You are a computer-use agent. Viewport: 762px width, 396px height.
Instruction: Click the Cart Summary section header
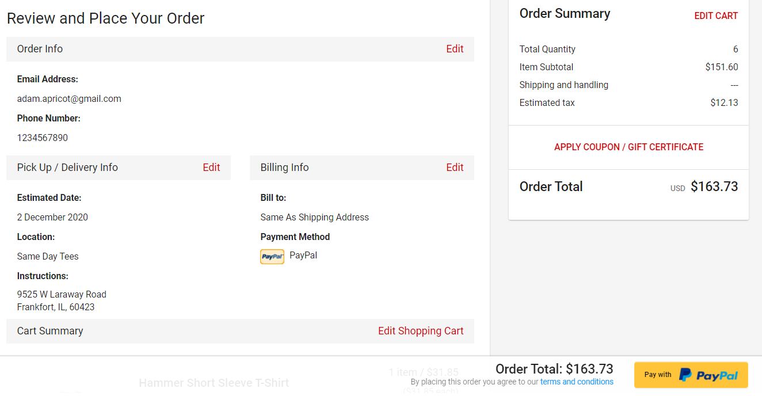pos(50,331)
